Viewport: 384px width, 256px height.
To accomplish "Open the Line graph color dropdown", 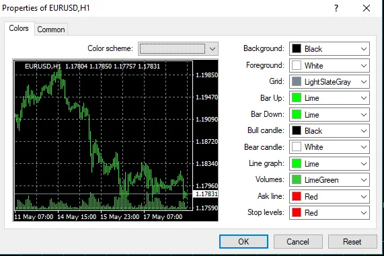I will [329, 163].
